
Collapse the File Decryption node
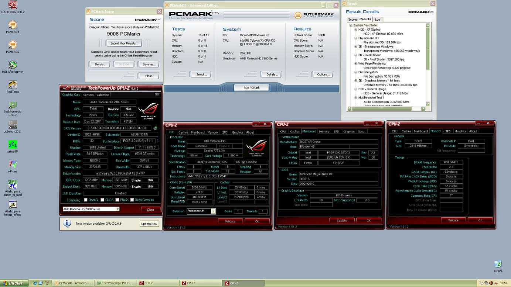(x=355, y=72)
